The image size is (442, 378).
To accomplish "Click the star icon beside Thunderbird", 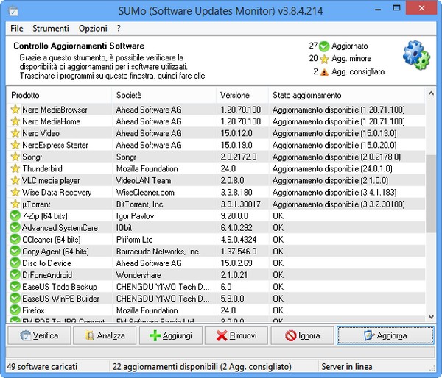I will point(15,168).
